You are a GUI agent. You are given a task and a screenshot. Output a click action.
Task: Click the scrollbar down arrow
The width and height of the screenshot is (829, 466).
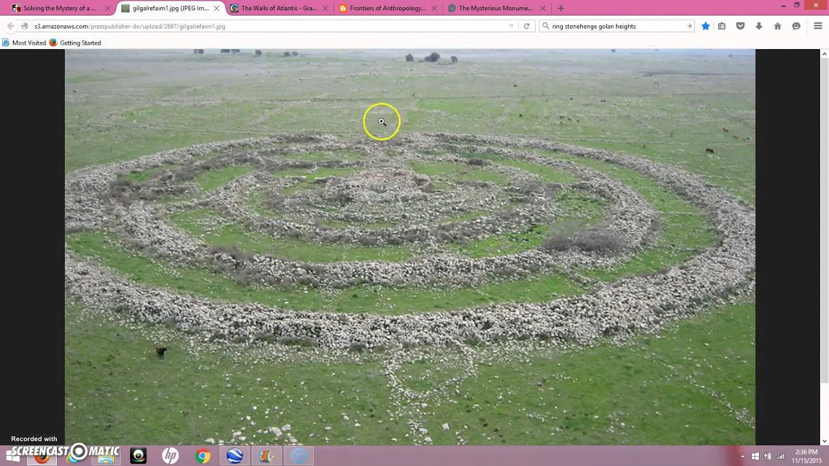(x=824, y=441)
